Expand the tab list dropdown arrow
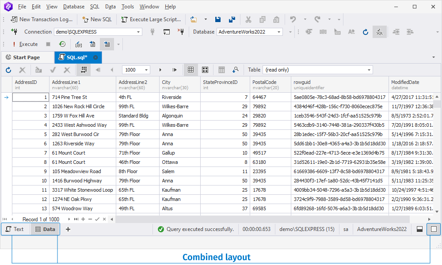This screenshot has width=442, height=265. (x=434, y=57)
